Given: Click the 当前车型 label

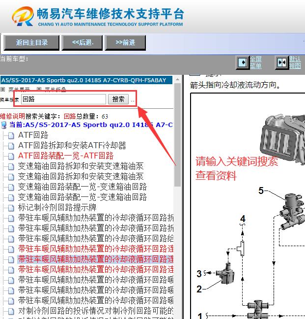Looking at the screenshot, I should coord(14,59).
